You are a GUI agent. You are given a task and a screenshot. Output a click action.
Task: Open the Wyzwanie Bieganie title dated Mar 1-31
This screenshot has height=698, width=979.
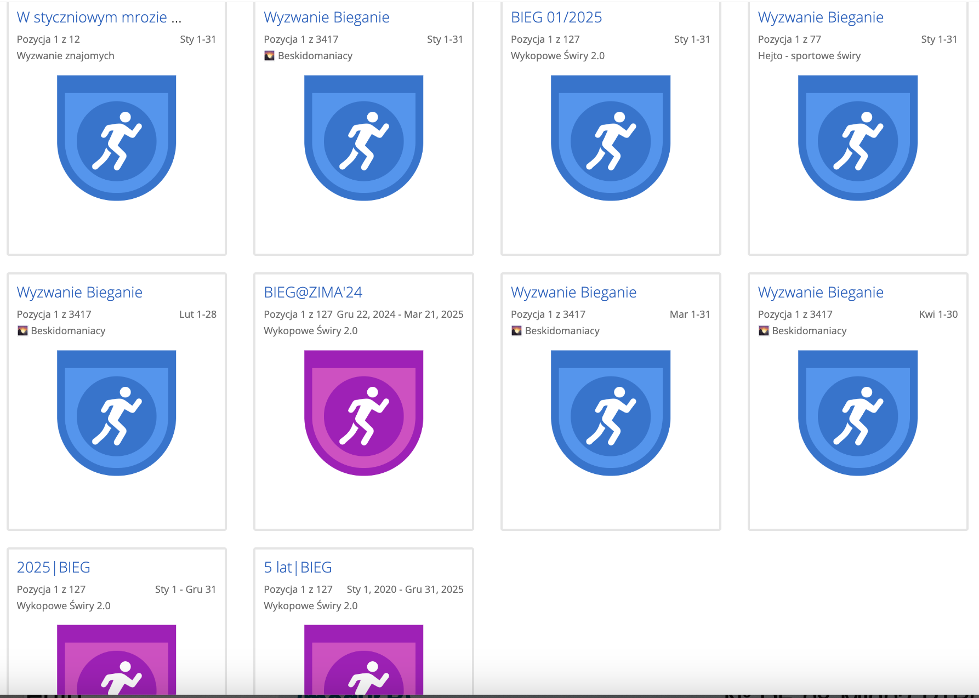point(573,293)
